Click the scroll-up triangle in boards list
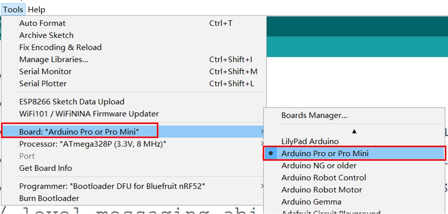The image size is (448, 214). (x=354, y=131)
